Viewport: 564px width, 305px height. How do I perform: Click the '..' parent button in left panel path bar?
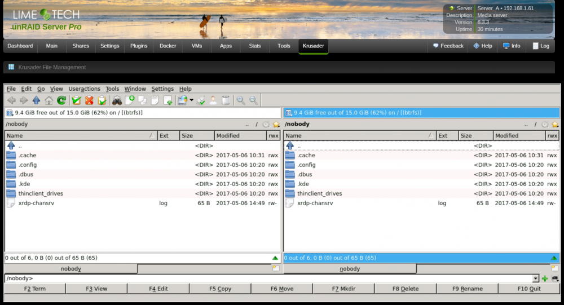coord(247,125)
